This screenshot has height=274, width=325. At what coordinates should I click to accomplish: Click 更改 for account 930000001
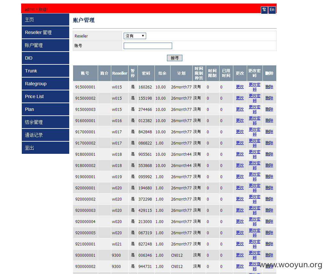[x=240, y=255]
